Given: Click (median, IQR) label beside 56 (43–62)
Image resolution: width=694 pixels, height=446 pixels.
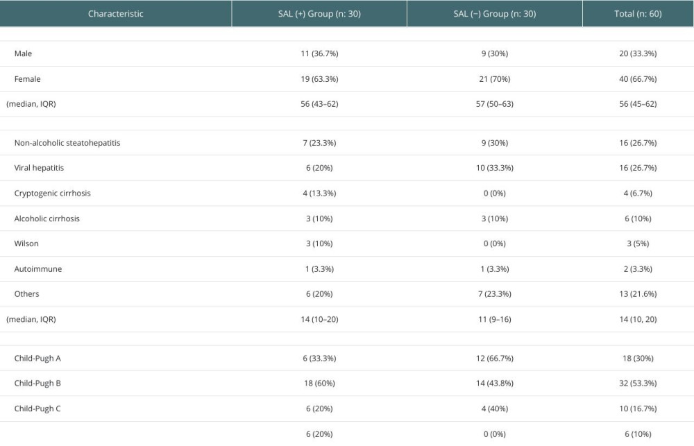Looking at the screenshot, I should point(31,104).
